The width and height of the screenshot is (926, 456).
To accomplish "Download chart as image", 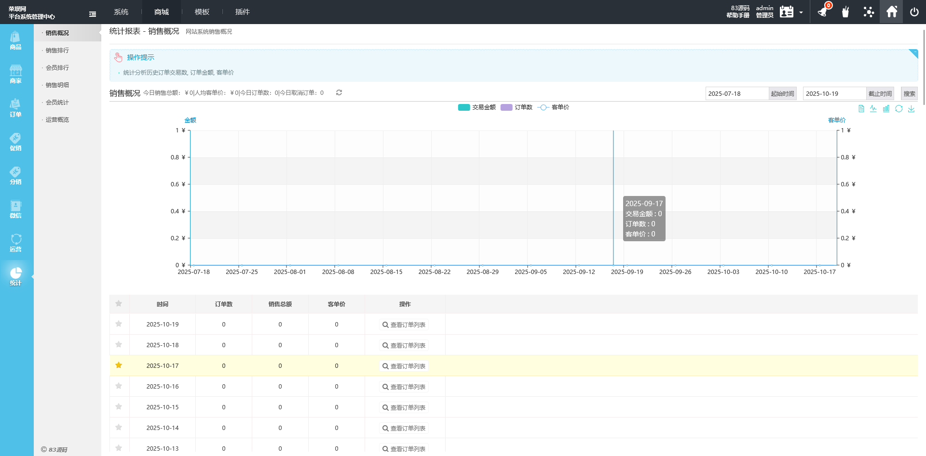I will point(911,109).
